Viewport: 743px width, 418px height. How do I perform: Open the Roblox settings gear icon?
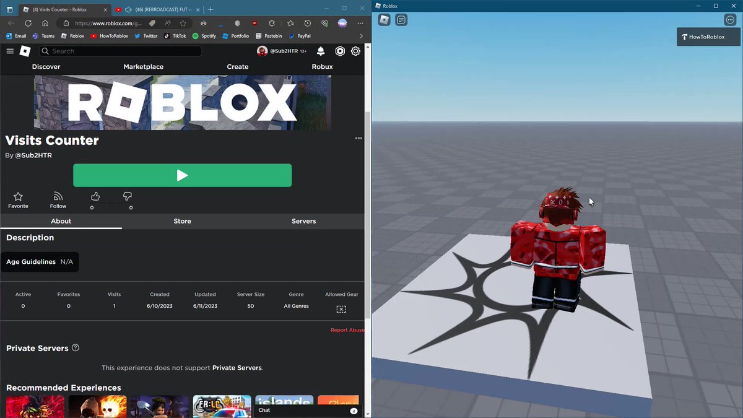click(355, 51)
